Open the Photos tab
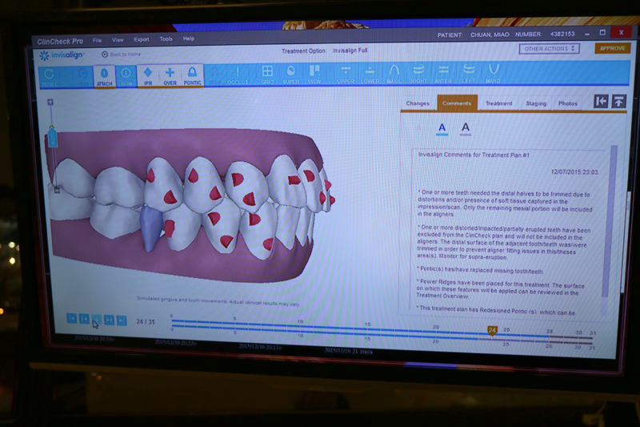Viewport: 640px width, 427px height. click(x=568, y=103)
